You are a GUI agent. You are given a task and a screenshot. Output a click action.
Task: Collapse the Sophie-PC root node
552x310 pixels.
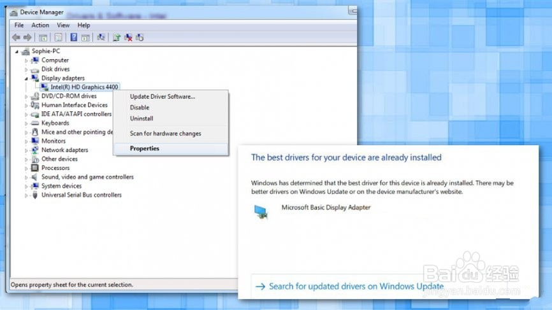point(17,52)
